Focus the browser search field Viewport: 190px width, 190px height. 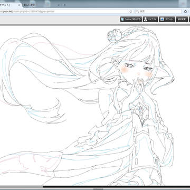(x=158, y=12)
